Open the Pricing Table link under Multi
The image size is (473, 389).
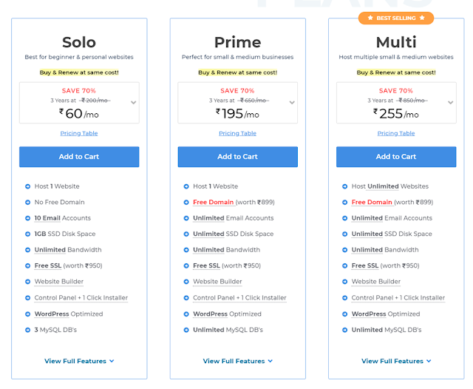(396, 133)
